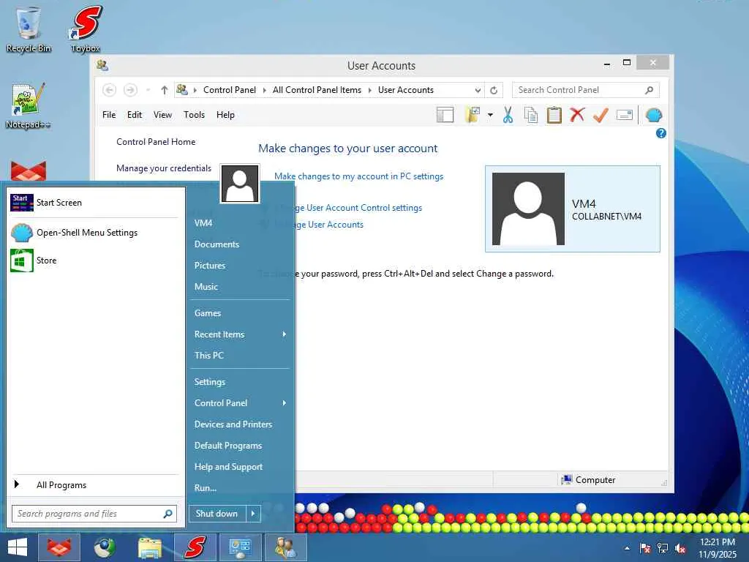
Task: Click the Control Panel taskbar icon
Action: pyautogui.click(x=240, y=547)
